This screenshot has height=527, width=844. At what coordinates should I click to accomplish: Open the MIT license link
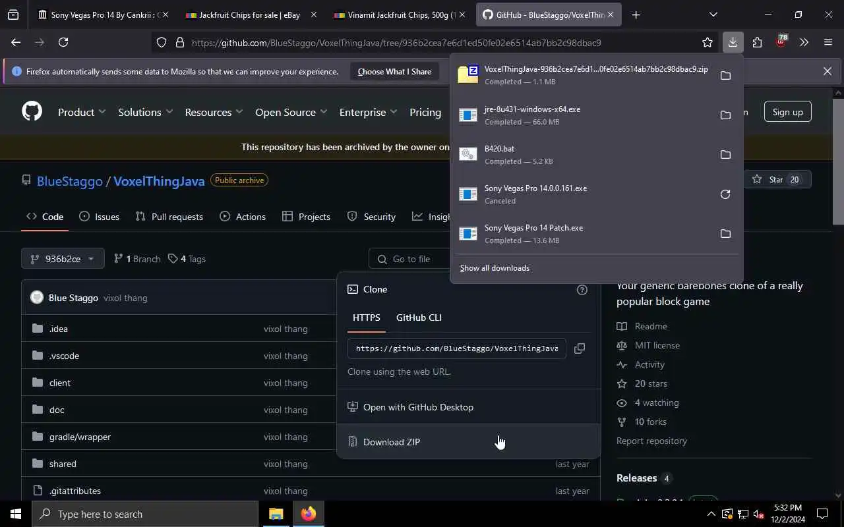pyautogui.click(x=657, y=345)
